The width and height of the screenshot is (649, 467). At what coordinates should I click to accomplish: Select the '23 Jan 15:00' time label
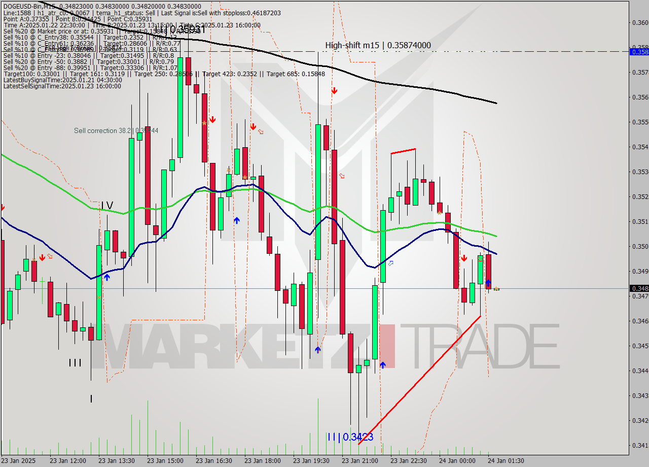(165, 461)
